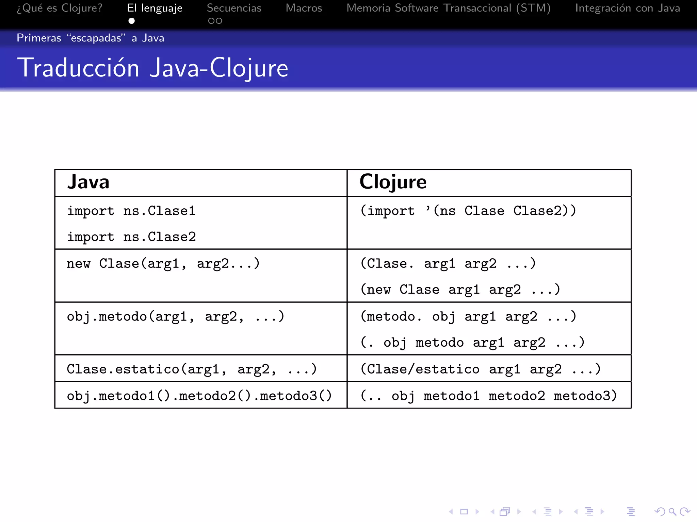Click the (import '(ns Clase Clase2)) cell
Screen dimensions: 697x522
point(489,223)
